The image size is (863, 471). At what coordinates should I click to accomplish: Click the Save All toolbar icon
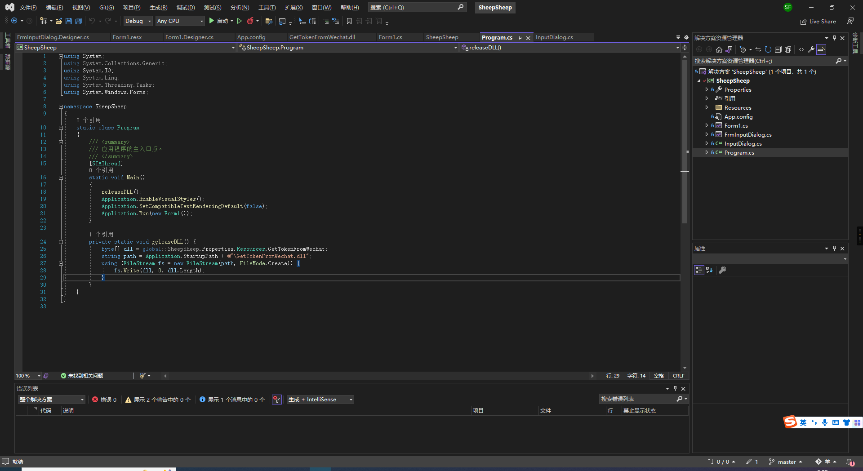pyautogui.click(x=78, y=21)
